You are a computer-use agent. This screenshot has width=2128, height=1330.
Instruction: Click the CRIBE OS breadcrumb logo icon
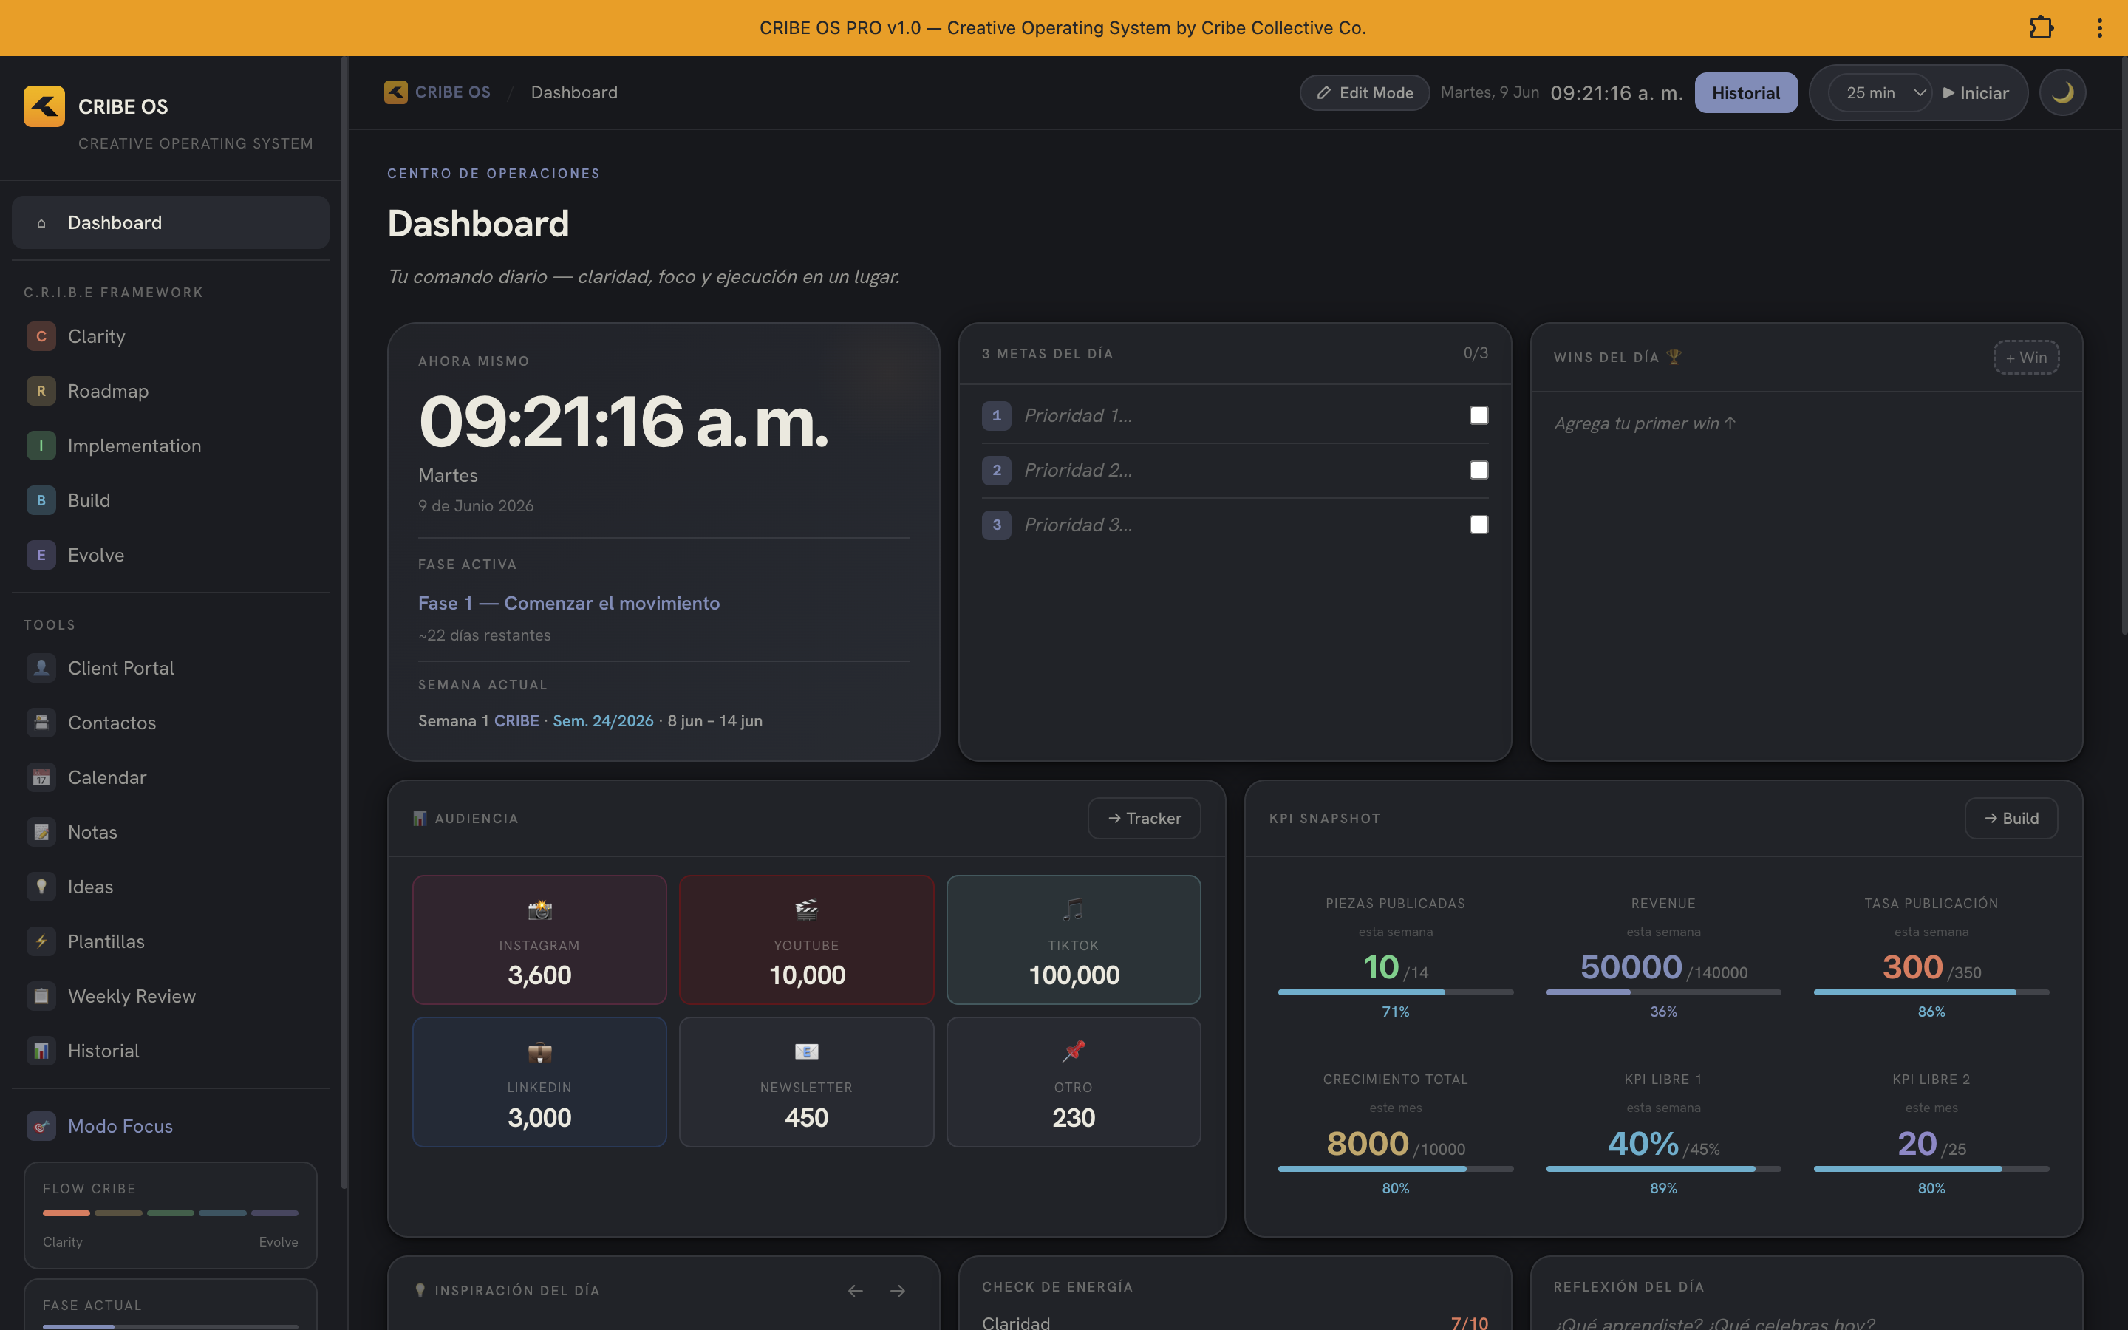tap(396, 92)
